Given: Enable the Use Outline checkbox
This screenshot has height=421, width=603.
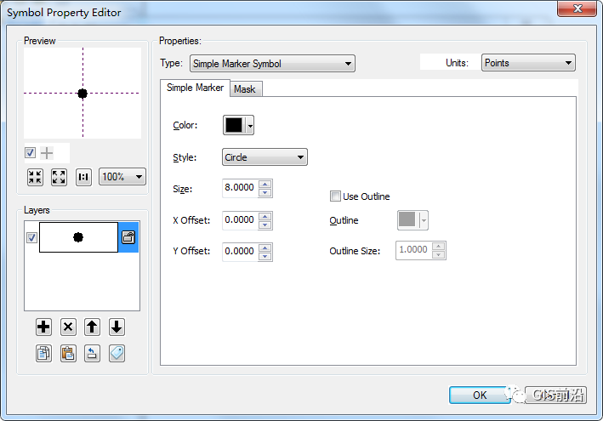Looking at the screenshot, I should [335, 196].
